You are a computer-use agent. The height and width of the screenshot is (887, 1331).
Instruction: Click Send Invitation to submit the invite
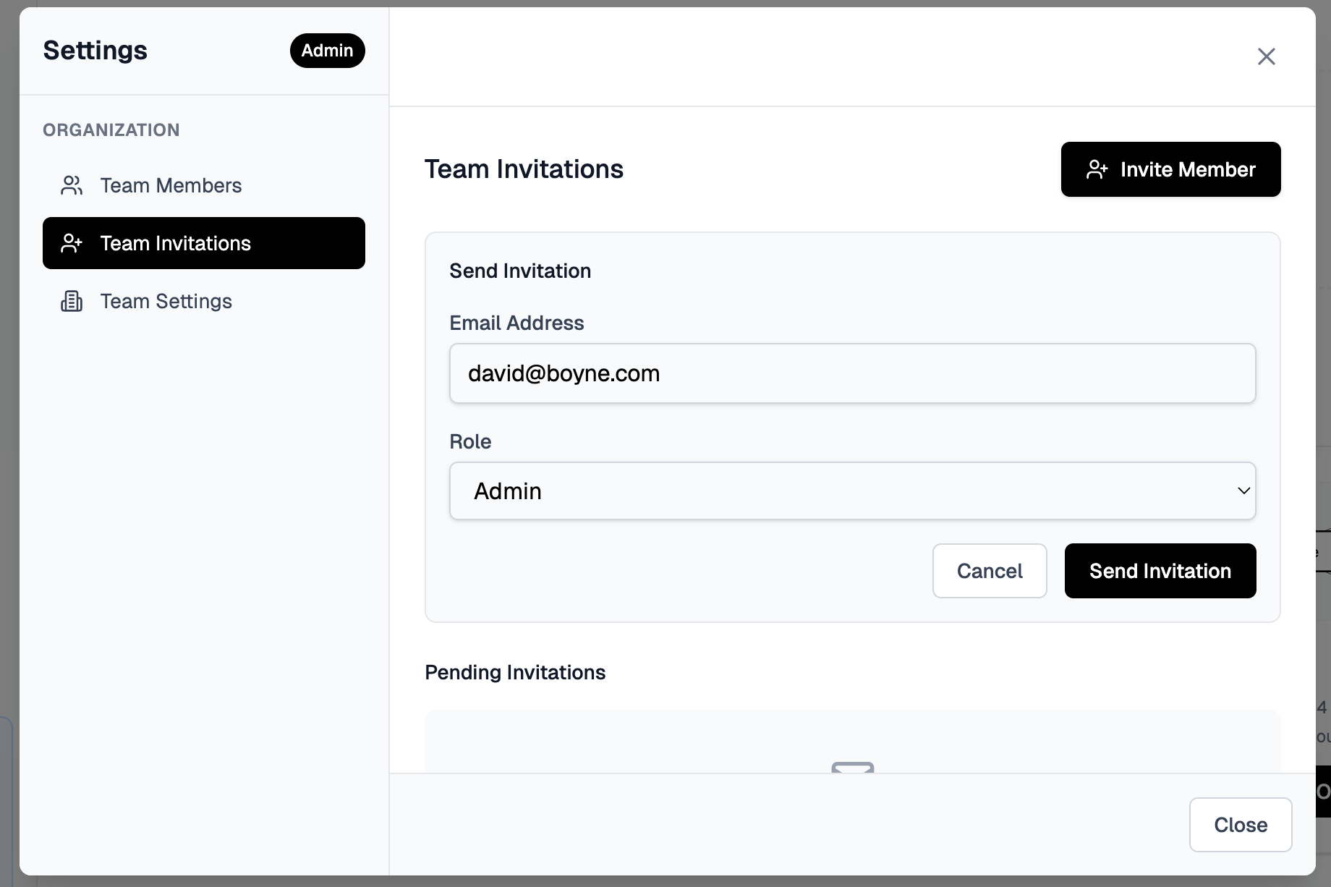tap(1160, 571)
